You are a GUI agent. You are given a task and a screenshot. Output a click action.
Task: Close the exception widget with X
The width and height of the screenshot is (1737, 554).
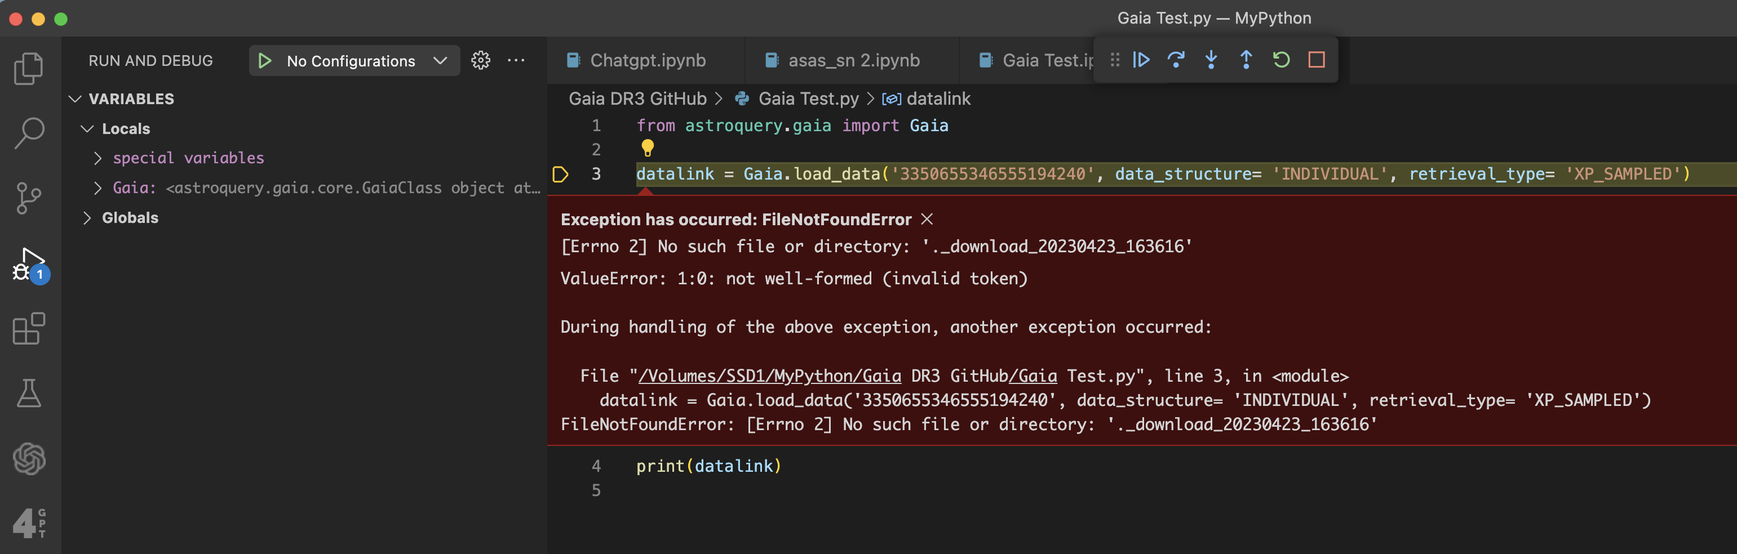927,219
